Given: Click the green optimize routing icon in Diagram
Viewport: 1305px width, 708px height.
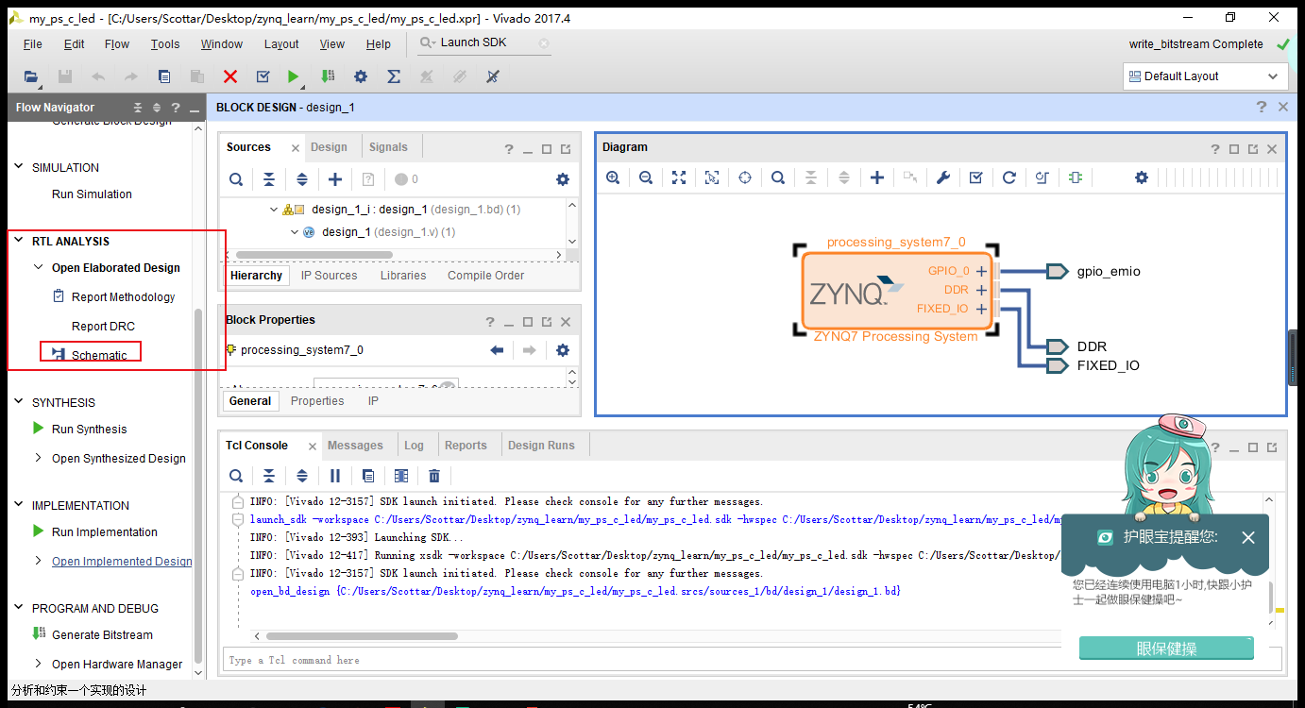Looking at the screenshot, I should 1076,177.
